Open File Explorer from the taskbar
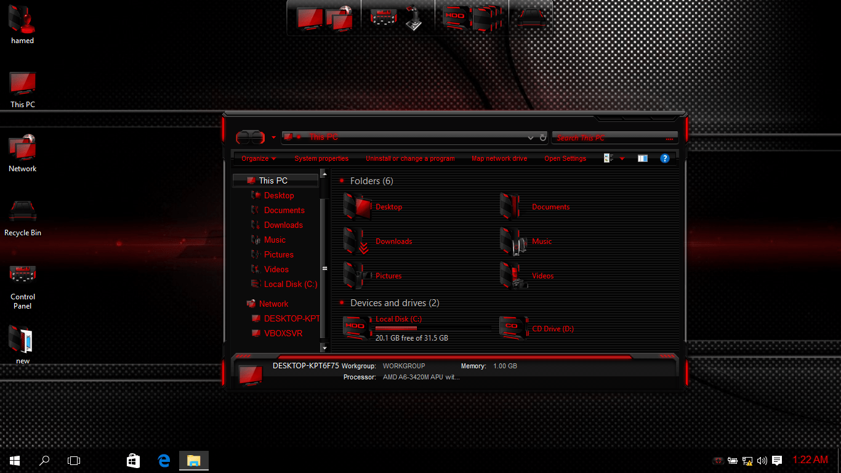Image resolution: width=841 pixels, height=473 pixels. point(193,460)
